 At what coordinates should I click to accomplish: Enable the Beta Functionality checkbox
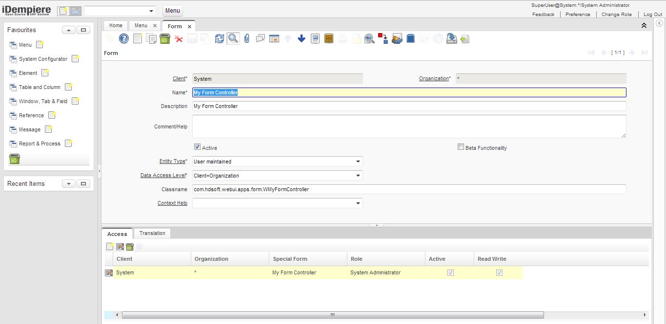tap(461, 147)
